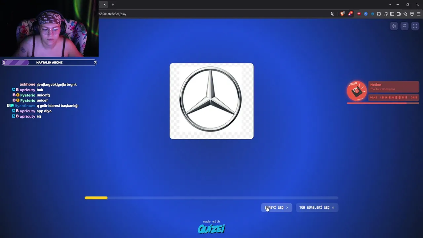Image resolution: width=423 pixels, height=238 pixels.
Task: Switch the quiz to fullscreen mode
Action: pyautogui.click(x=415, y=26)
